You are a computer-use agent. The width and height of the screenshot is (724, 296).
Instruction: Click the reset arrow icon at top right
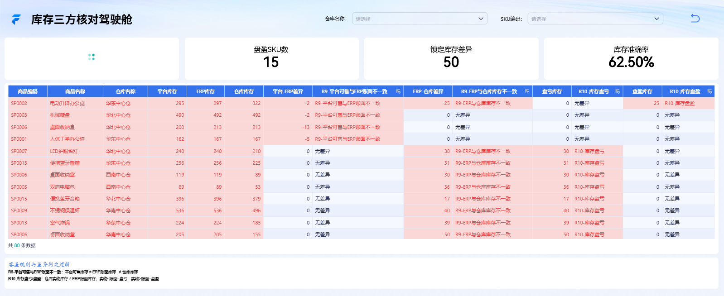[x=695, y=18]
